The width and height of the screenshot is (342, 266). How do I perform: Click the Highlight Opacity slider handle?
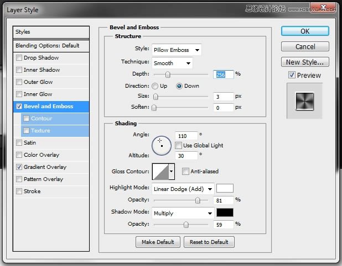click(x=198, y=200)
